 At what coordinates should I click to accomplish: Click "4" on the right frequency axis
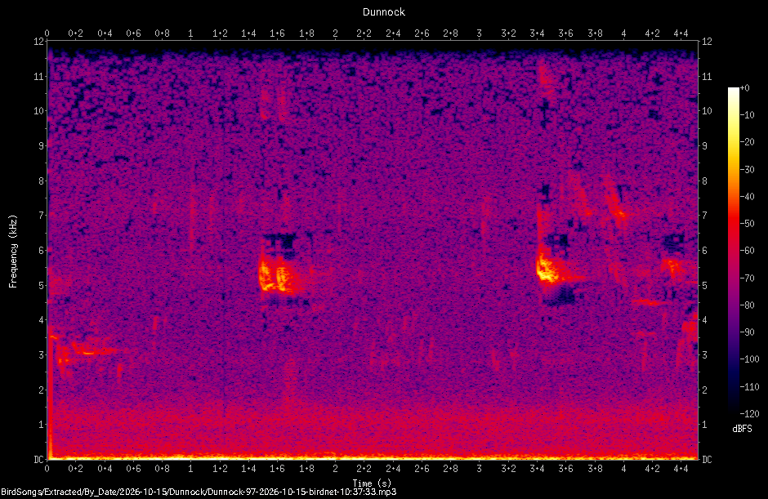click(x=705, y=320)
